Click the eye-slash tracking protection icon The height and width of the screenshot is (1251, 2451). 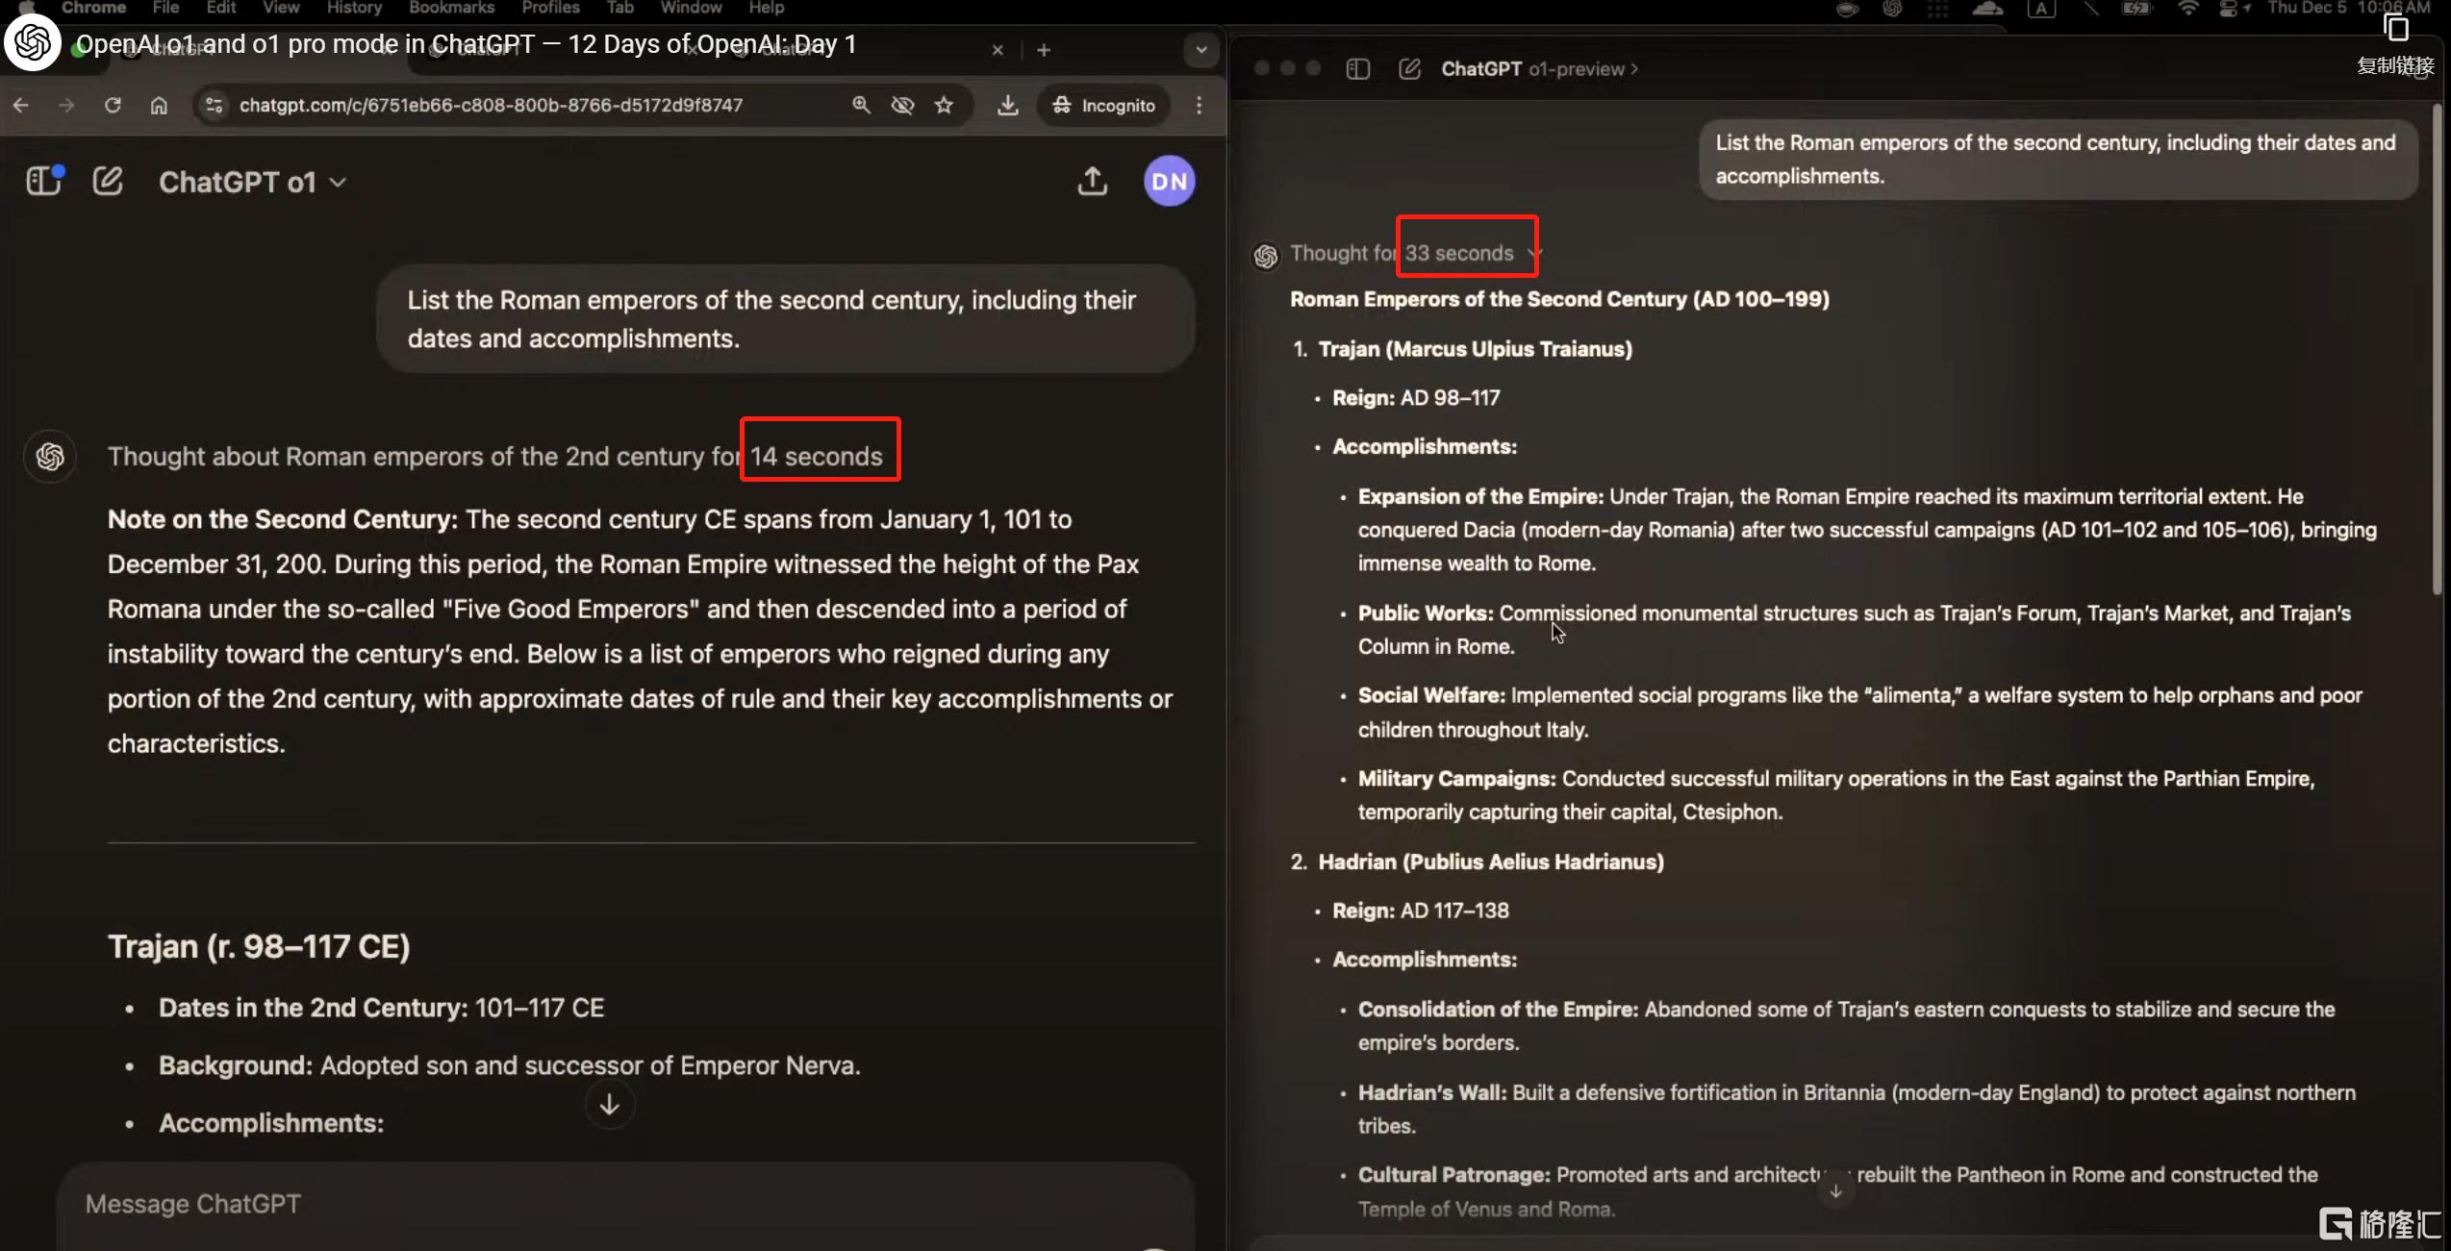902,105
